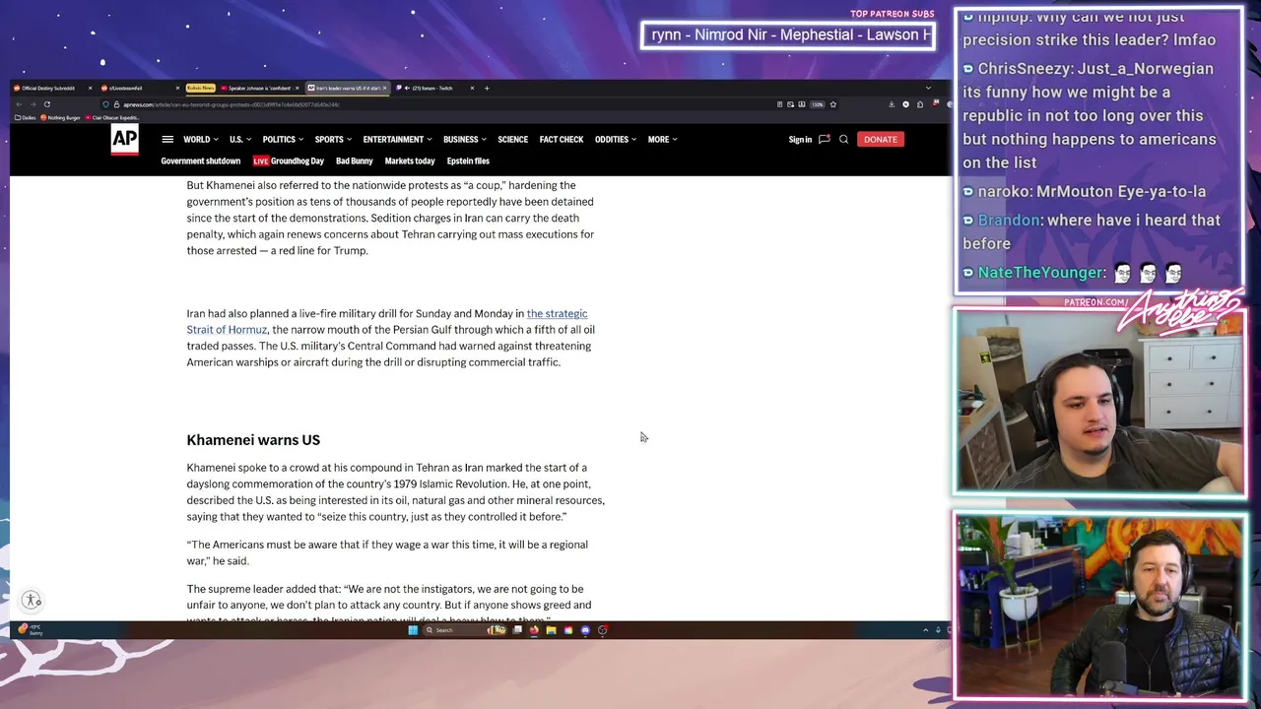This screenshot has height=709, width=1261.
Task: Click the browser forward arrow
Action: coord(33,104)
